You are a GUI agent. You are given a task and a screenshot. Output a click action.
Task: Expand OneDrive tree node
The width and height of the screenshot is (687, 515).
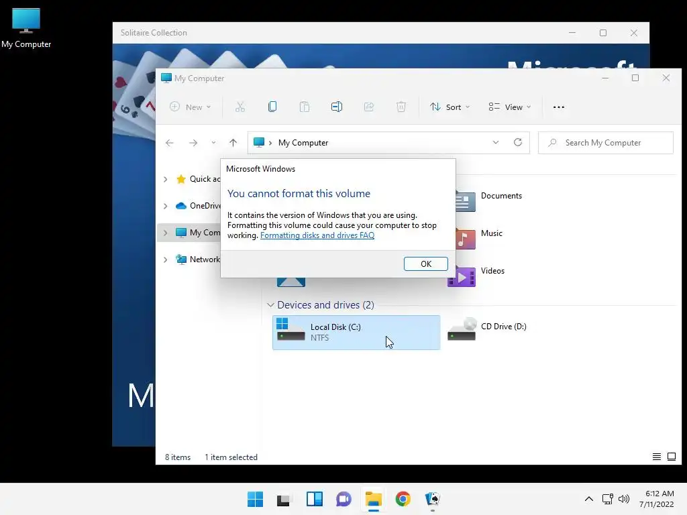pyautogui.click(x=166, y=206)
